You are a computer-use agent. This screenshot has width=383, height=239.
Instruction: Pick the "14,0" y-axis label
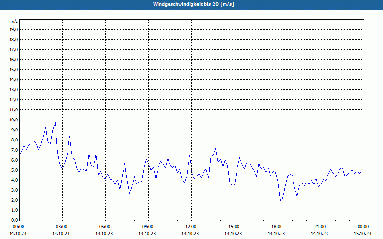(13, 80)
